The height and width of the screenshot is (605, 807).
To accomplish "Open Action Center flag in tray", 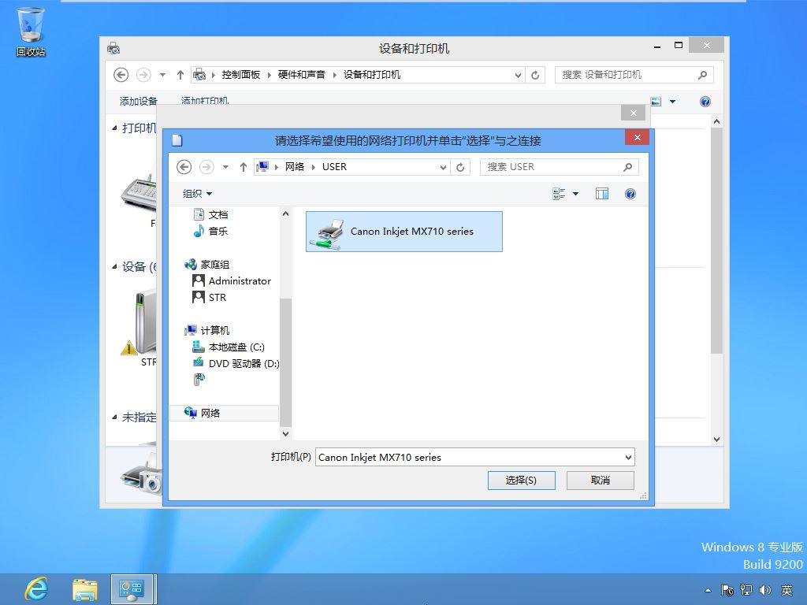I will point(727,590).
